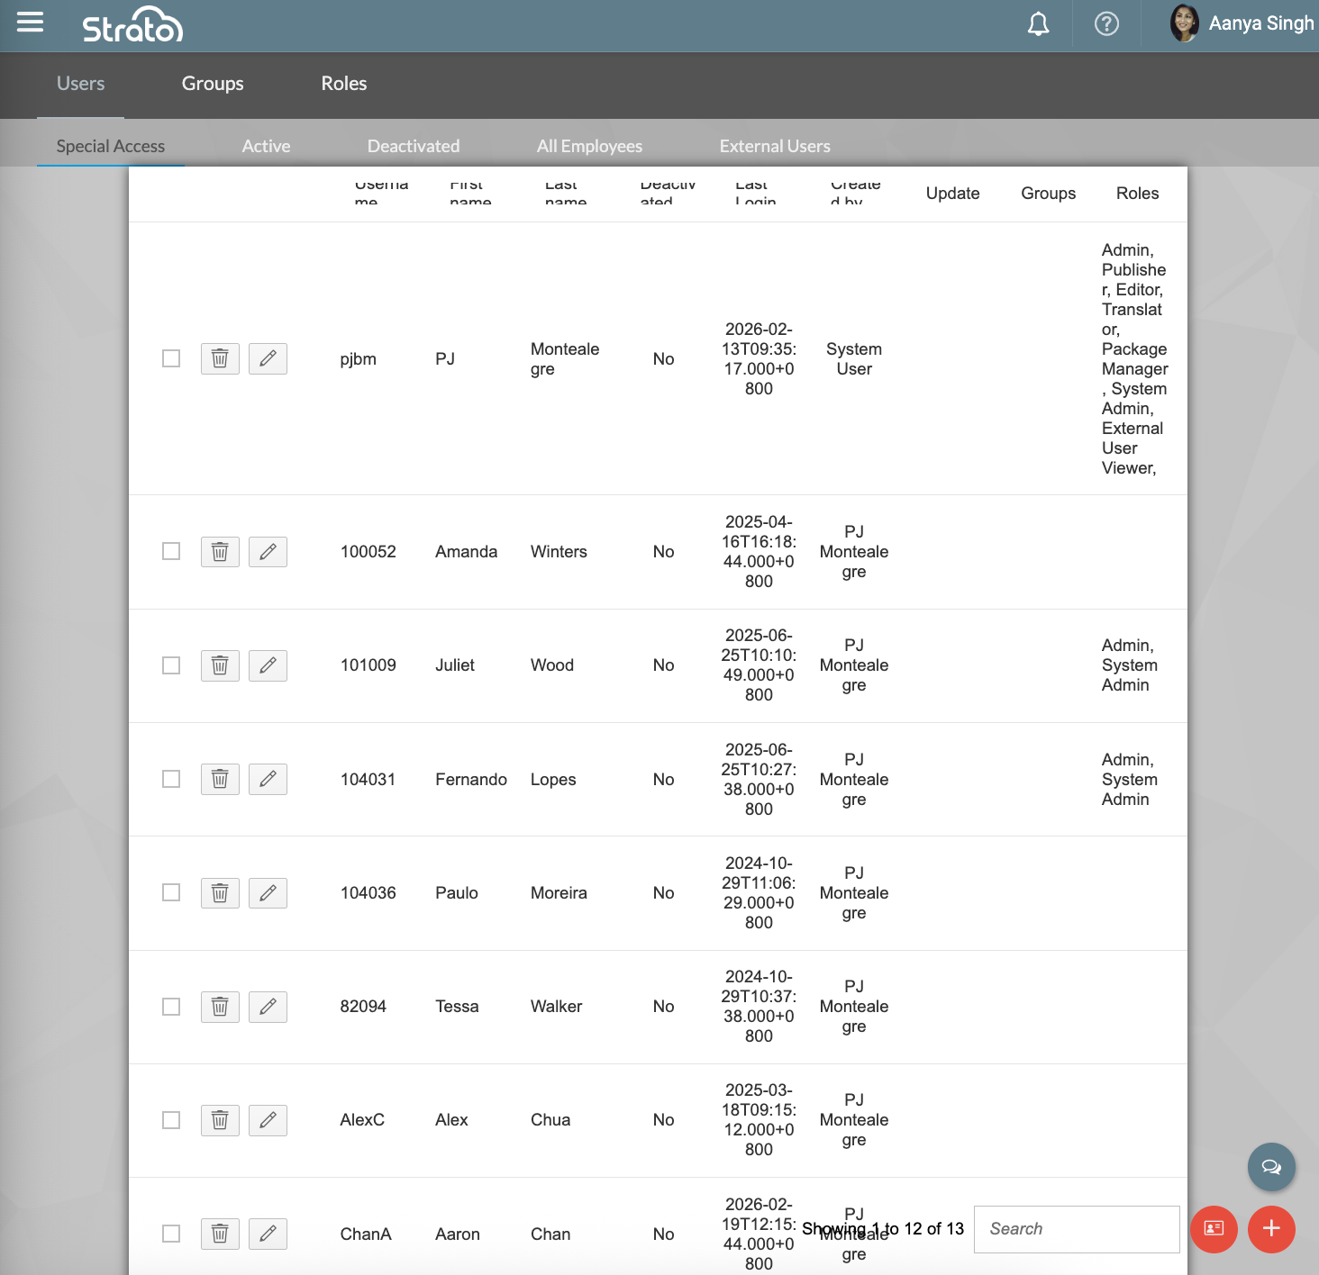Open the chat bubble widget
Viewport: 1319px width, 1275px height.
pyautogui.click(x=1271, y=1167)
